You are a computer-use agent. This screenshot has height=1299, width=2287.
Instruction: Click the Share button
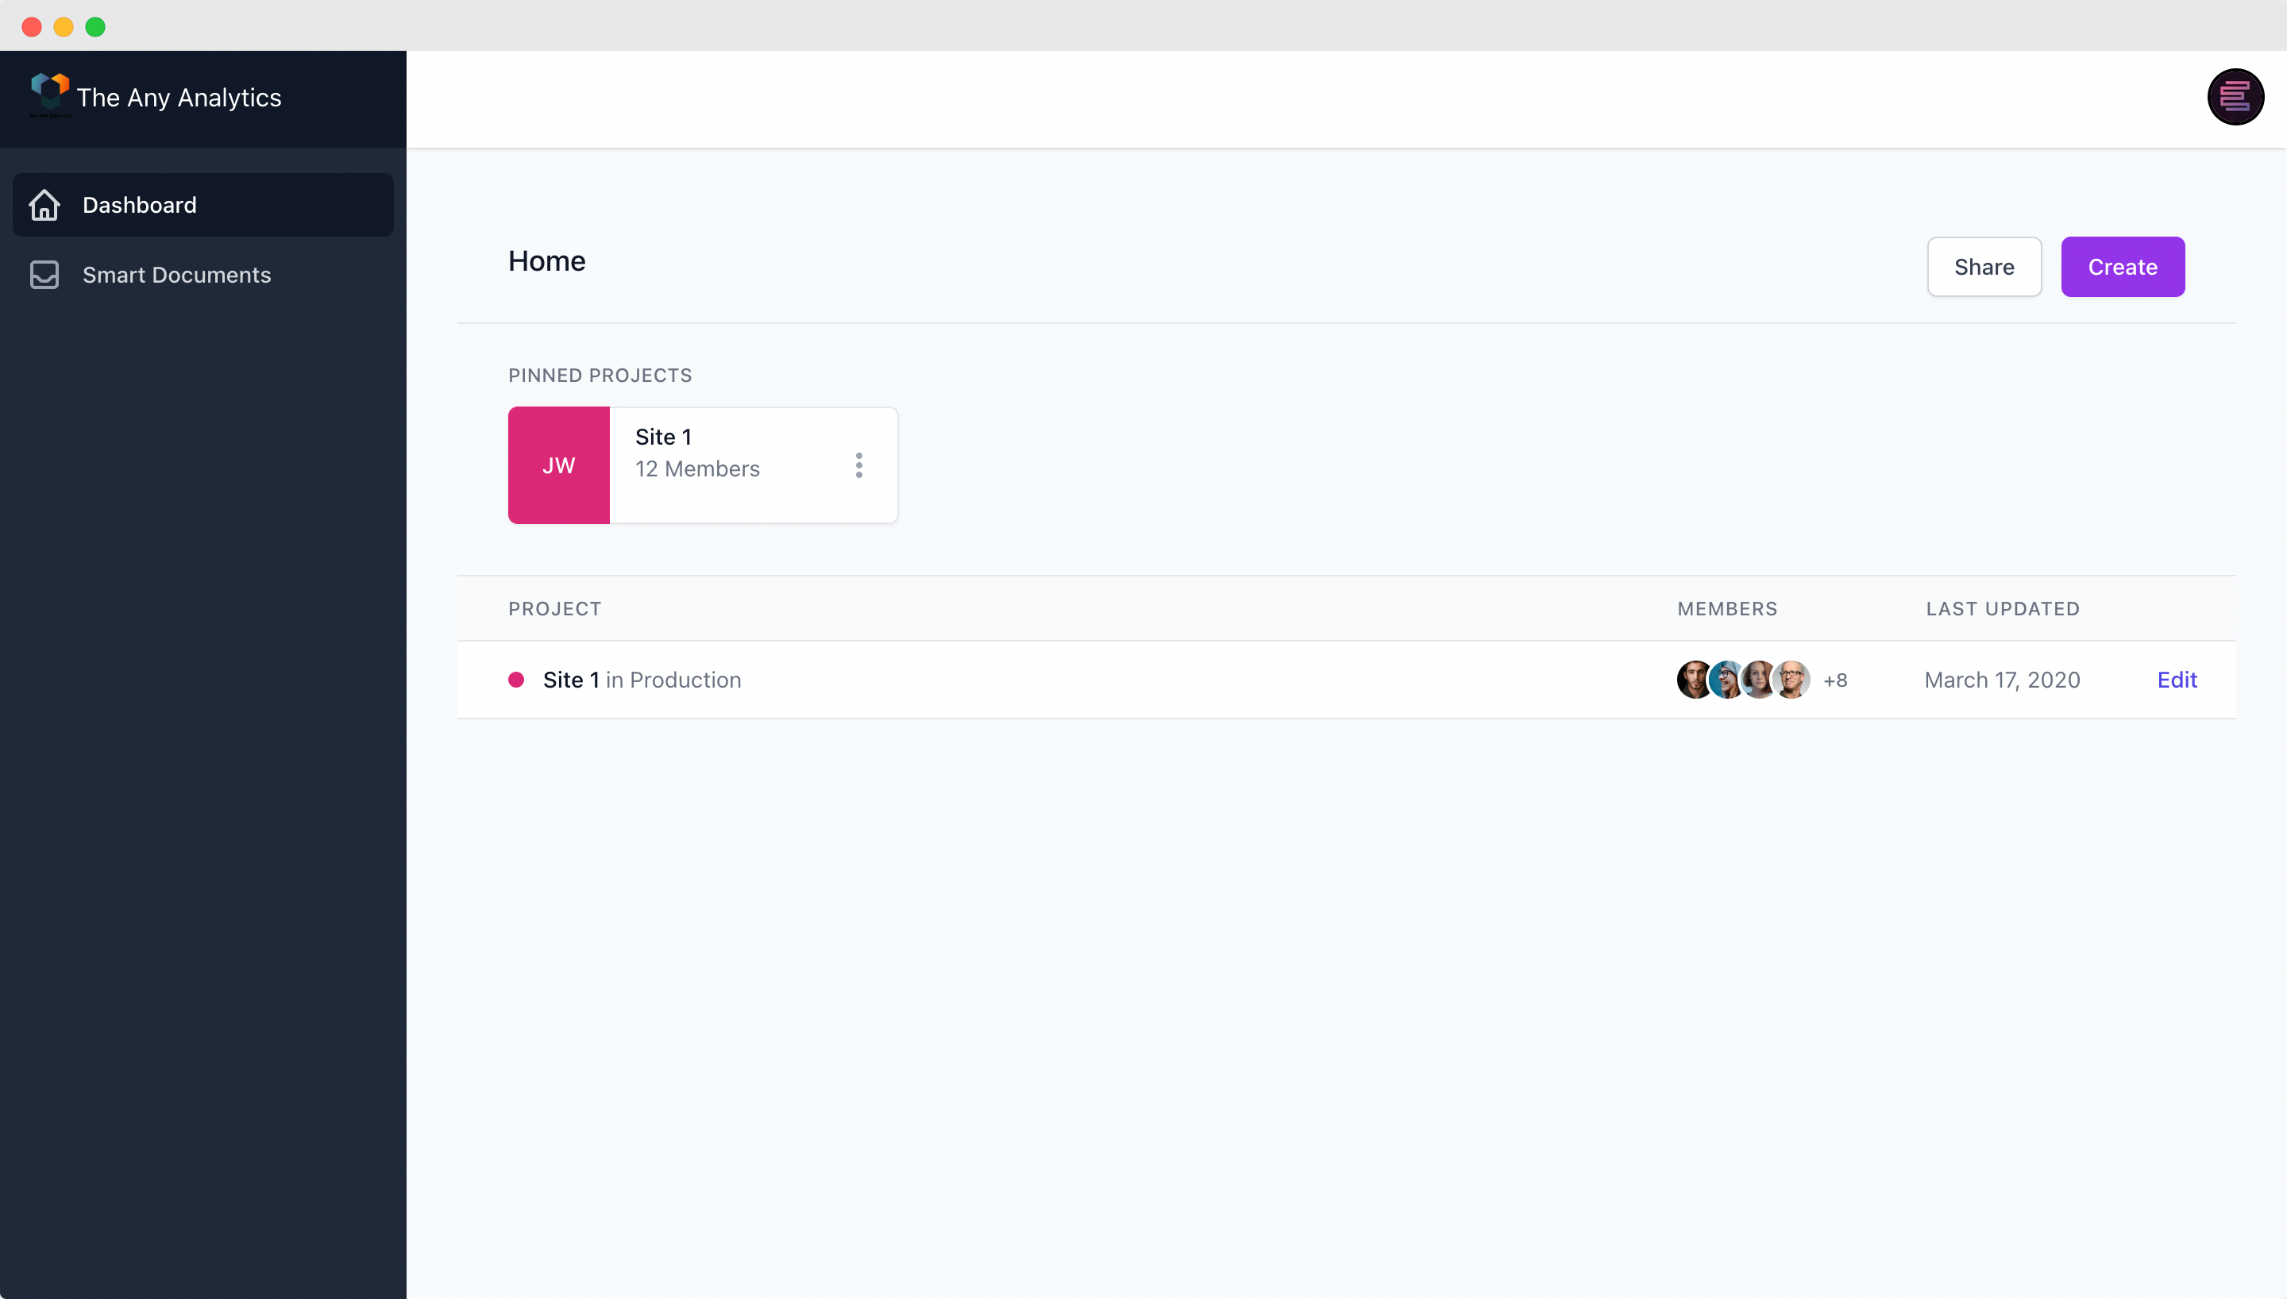pyautogui.click(x=1984, y=267)
